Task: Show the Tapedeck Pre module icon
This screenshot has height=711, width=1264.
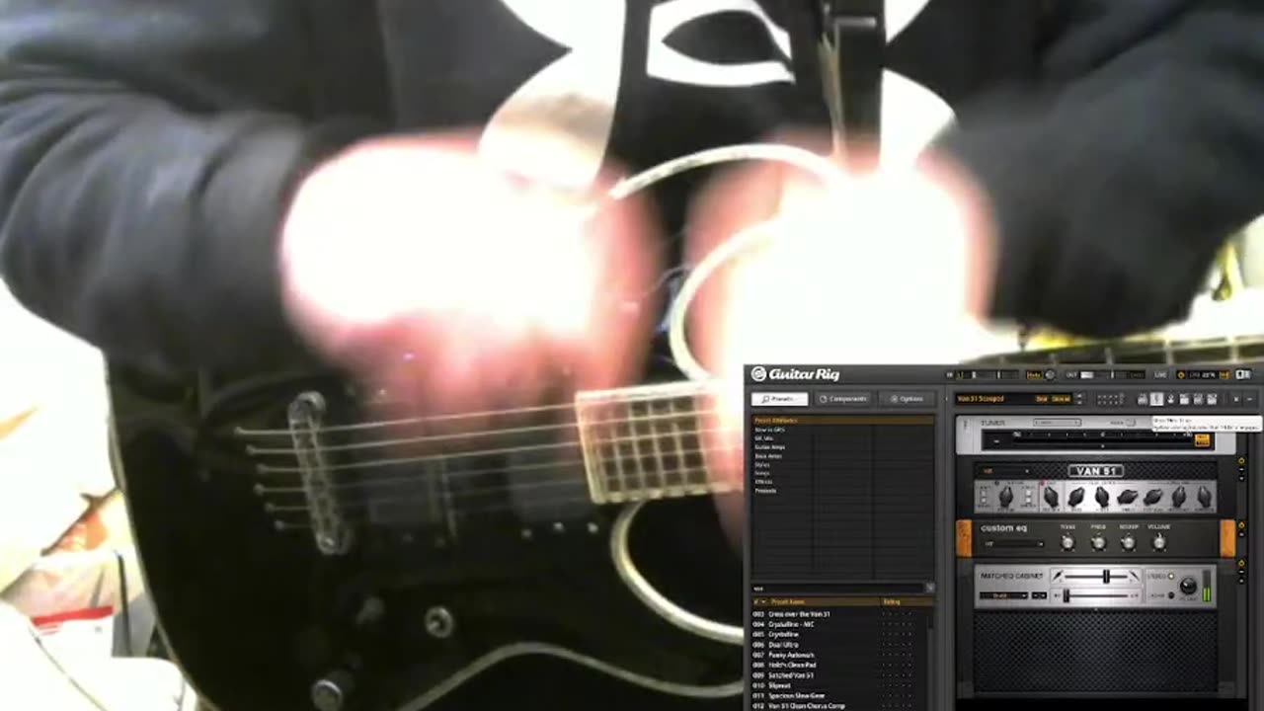Action: (x=1142, y=399)
